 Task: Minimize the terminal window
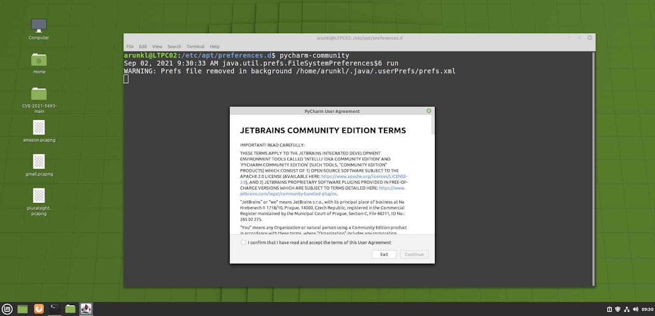click(569, 38)
